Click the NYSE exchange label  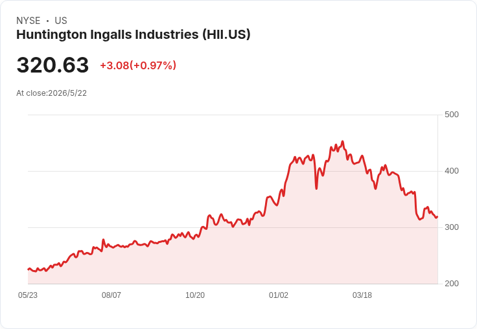29,21
